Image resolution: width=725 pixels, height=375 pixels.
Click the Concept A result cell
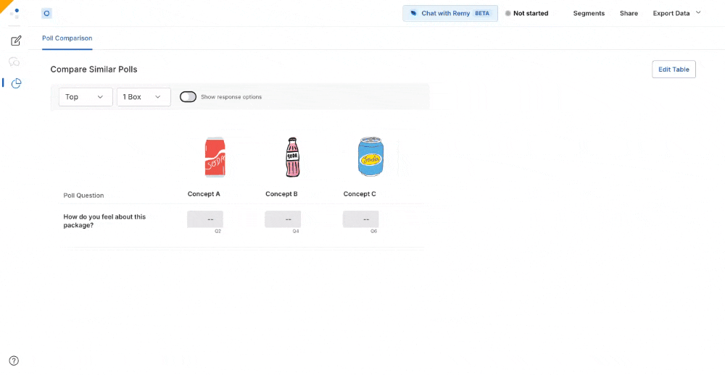click(205, 219)
